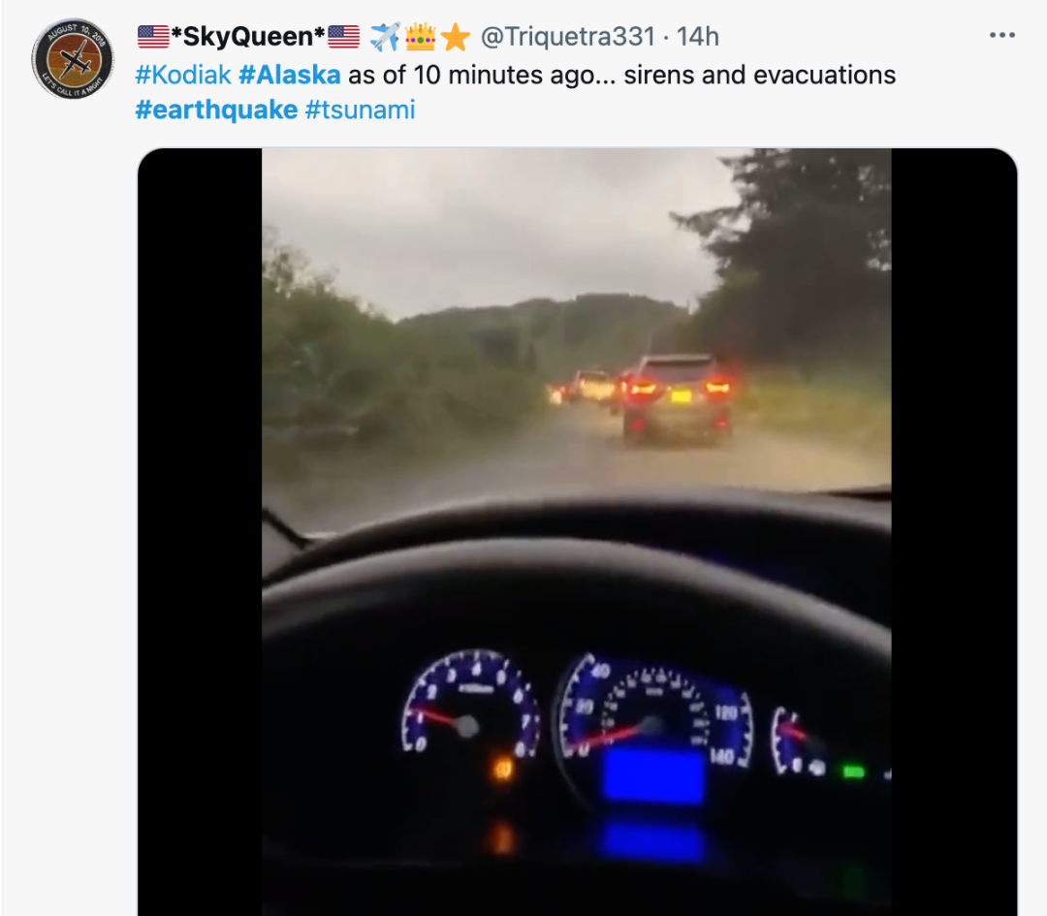The height and width of the screenshot is (916, 1047).
Task: Select the tweet text 'sirens and evacuations'
Action: click(x=760, y=75)
